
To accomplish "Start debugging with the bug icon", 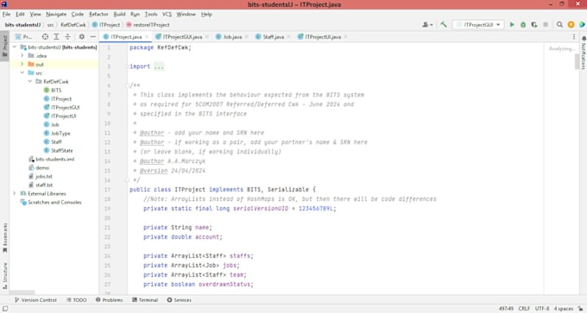I will tap(523, 25).
